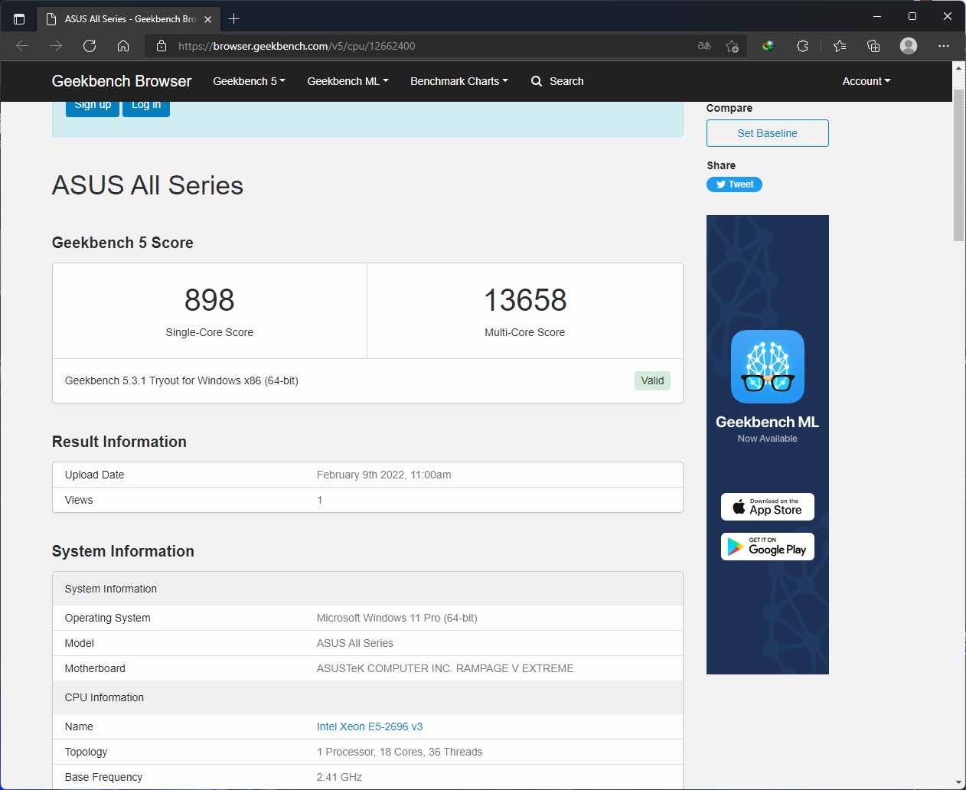The image size is (966, 790).
Task: Click the address bar URL
Action: point(297,46)
